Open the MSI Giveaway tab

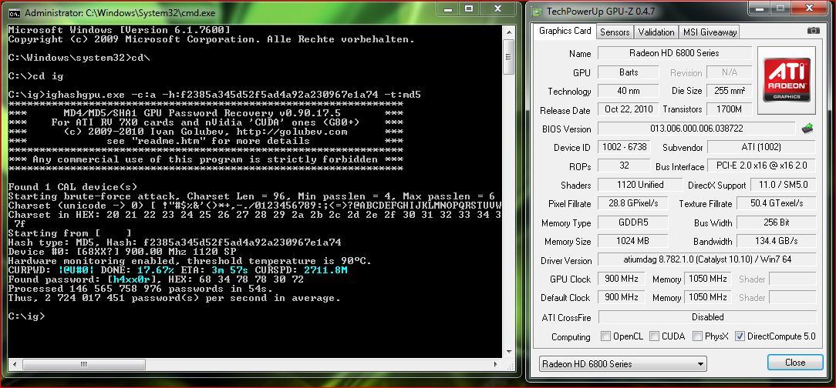point(710,32)
